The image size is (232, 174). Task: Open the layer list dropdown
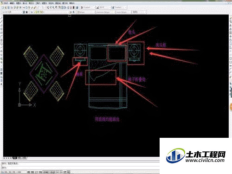tap(51, 12)
